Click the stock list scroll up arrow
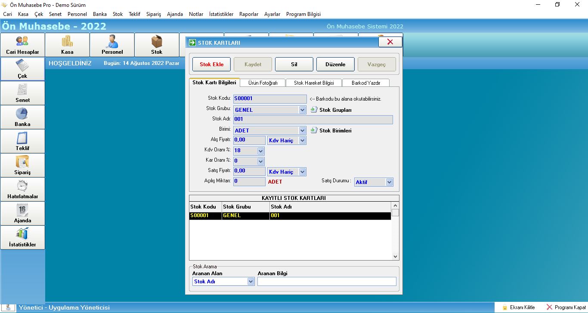This screenshot has height=313, width=588. [x=396, y=206]
